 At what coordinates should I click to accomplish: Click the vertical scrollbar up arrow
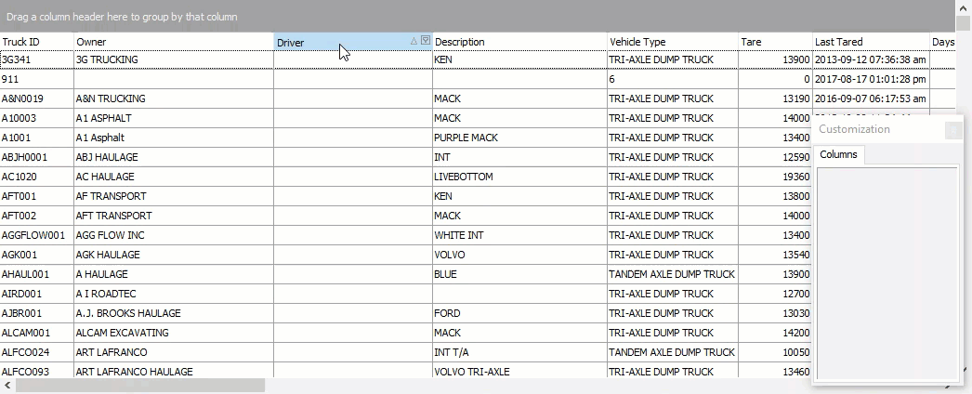click(964, 7)
